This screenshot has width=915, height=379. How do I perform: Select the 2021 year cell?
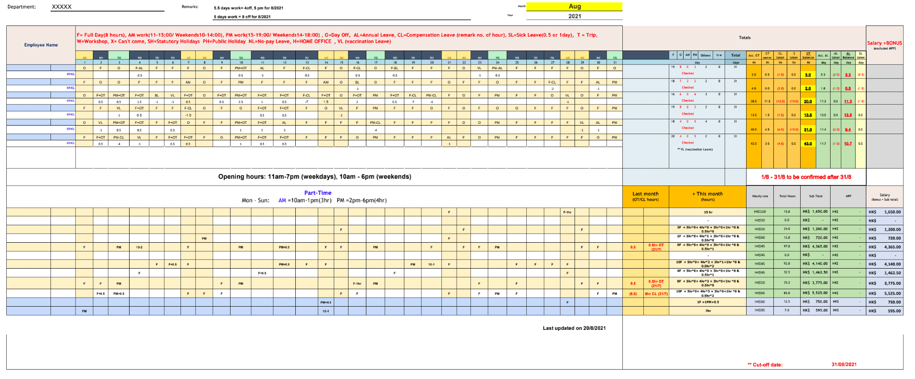pos(575,16)
